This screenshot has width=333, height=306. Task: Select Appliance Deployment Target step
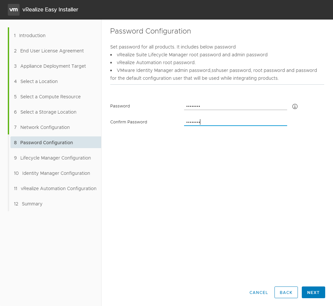tap(50, 66)
